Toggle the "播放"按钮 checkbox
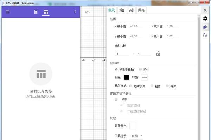Viewport: 211px width, 140px height. pos(121,105)
